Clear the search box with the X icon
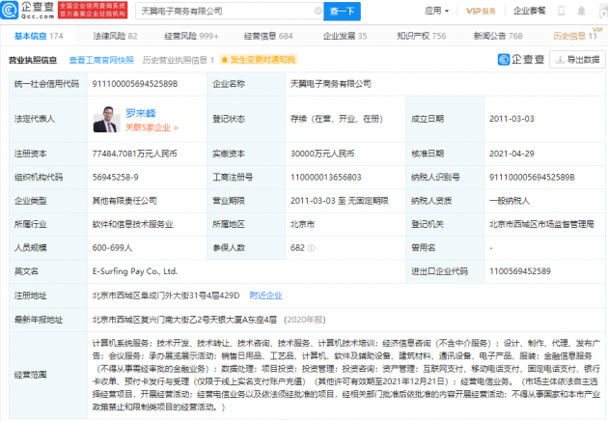608x422 pixels. point(318,11)
